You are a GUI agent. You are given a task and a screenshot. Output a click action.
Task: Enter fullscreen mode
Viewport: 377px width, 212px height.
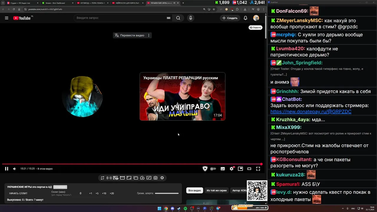[x=258, y=169]
